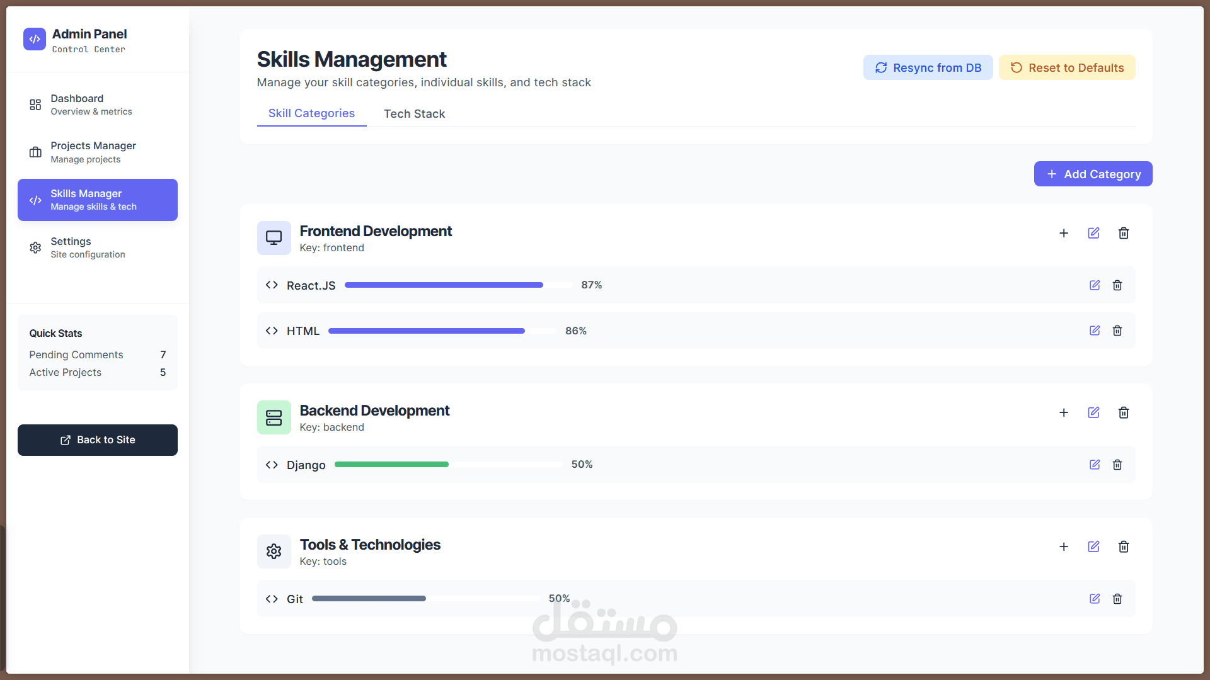Viewport: 1210px width, 680px height.
Task: Select the Skill Categories tab
Action: [x=311, y=113]
